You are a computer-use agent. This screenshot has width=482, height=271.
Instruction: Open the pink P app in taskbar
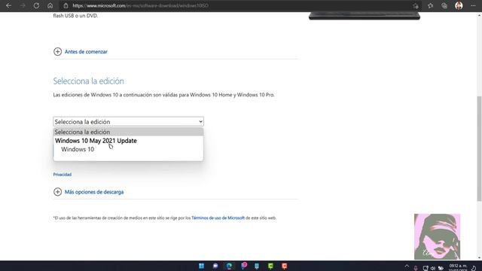(244, 266)
